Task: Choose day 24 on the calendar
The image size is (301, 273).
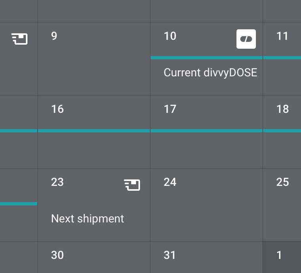Action: (170, 182)
